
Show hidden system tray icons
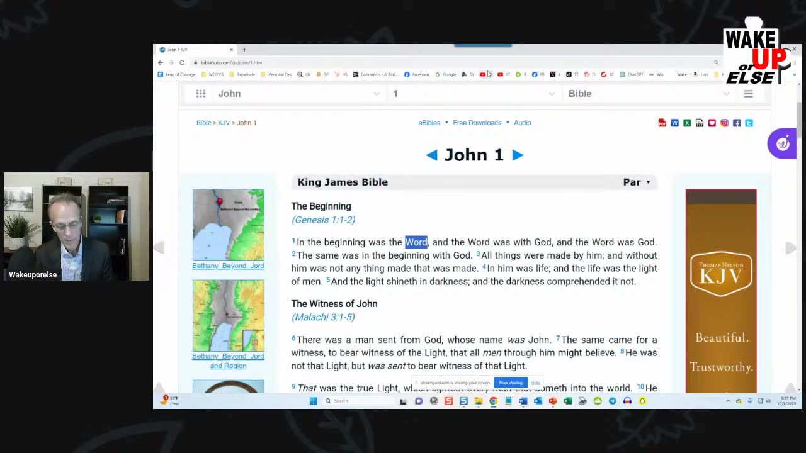pyautogui.click(x=728, y=401)
